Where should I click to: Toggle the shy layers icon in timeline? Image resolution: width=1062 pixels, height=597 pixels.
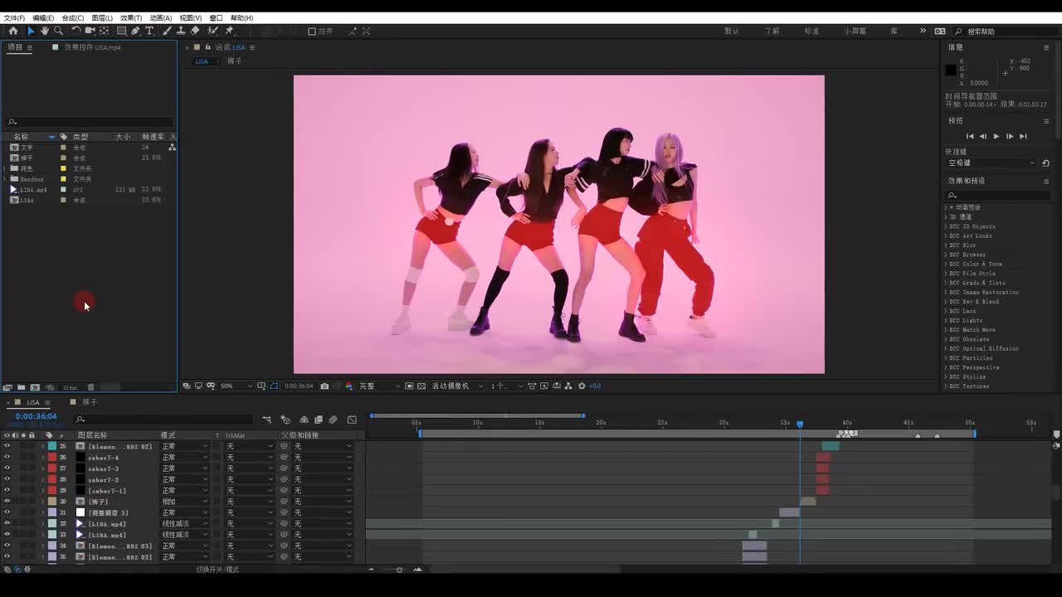(x=304, y=420)
